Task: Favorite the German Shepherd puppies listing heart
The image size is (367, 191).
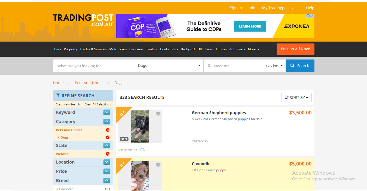Action: pos(158,114)
